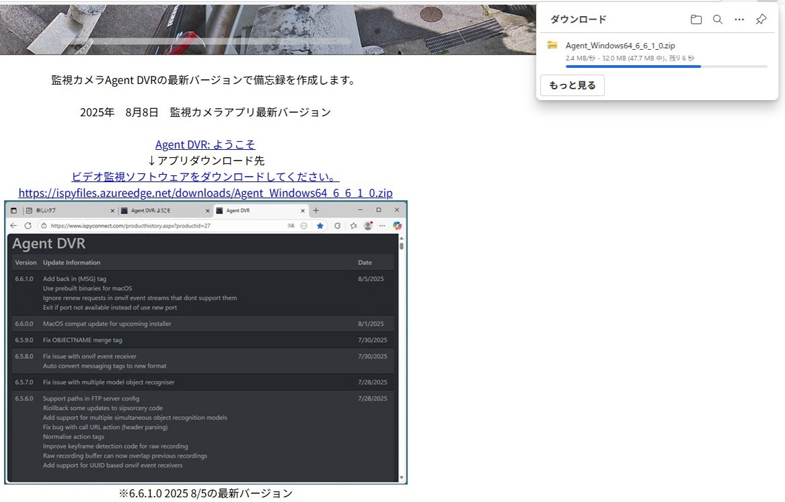Click 'MacOS compat update for upcoming installer'
This screenshot has width=785, height=502.
107,324
